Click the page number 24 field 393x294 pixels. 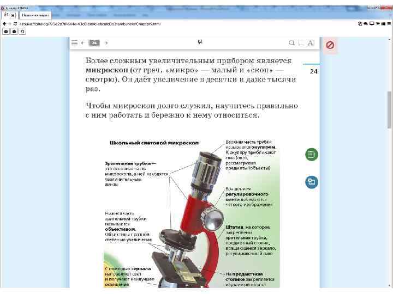pyautogui.click(x=94, y=43)
